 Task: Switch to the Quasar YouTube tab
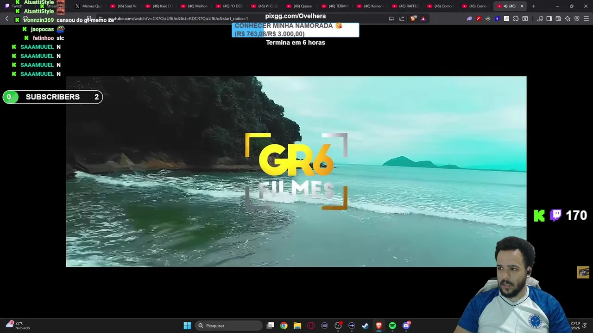click(300, 6)
